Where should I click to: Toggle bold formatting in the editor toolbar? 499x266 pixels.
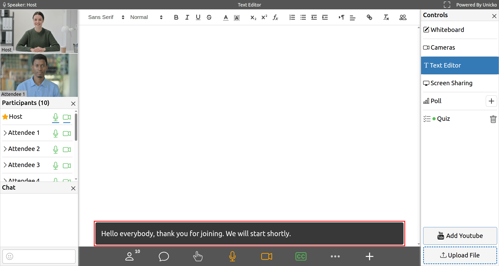(176, 17)
